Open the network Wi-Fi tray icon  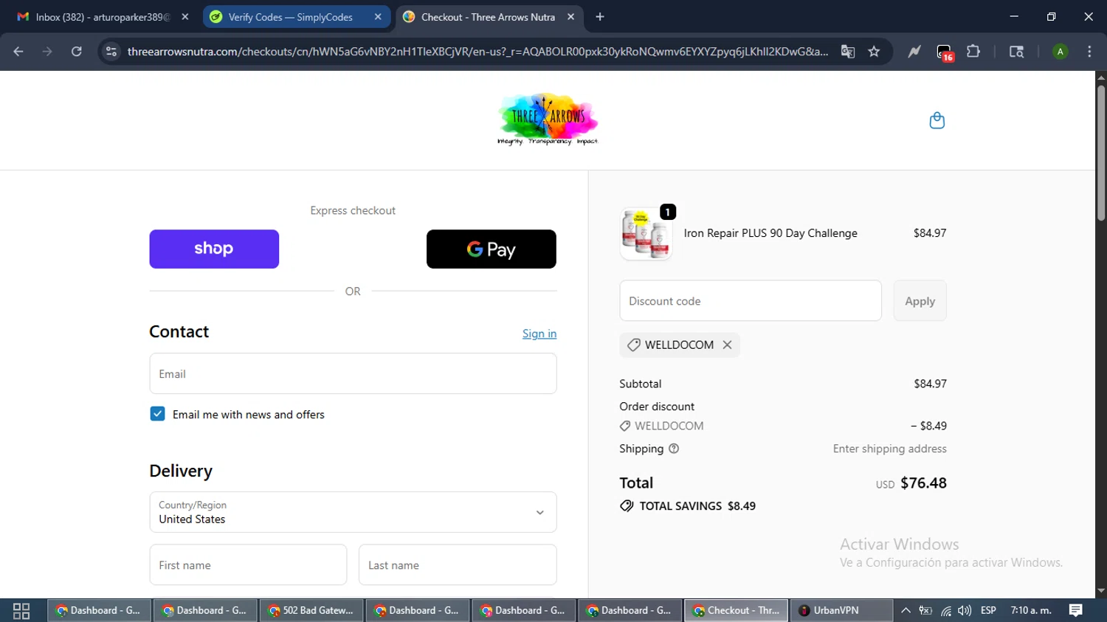(945, 611)
